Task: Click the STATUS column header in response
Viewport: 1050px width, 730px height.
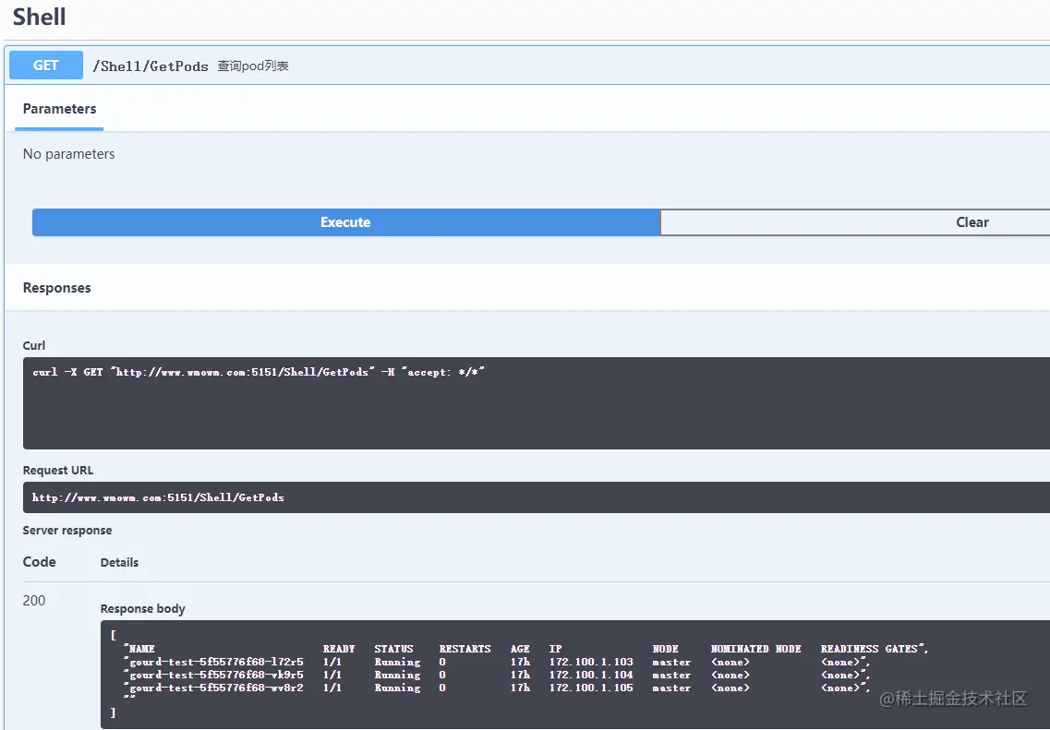Action: click(x=393, y=649)
